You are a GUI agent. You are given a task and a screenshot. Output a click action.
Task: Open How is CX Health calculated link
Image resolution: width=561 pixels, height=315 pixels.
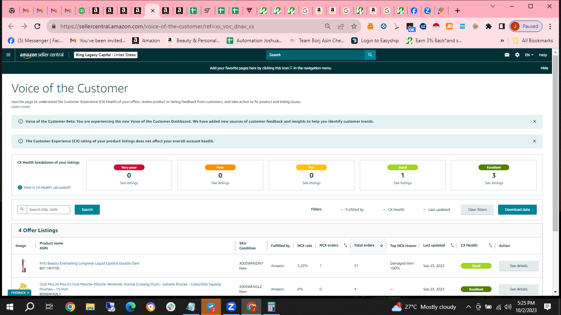click(x=47, y=187)
